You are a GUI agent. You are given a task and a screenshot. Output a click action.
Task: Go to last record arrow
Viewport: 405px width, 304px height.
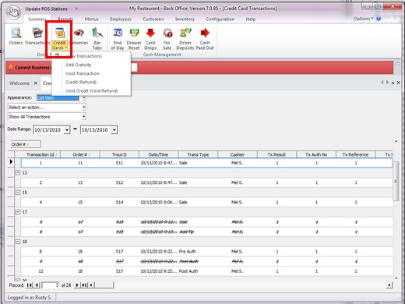(x=84, y=285)
